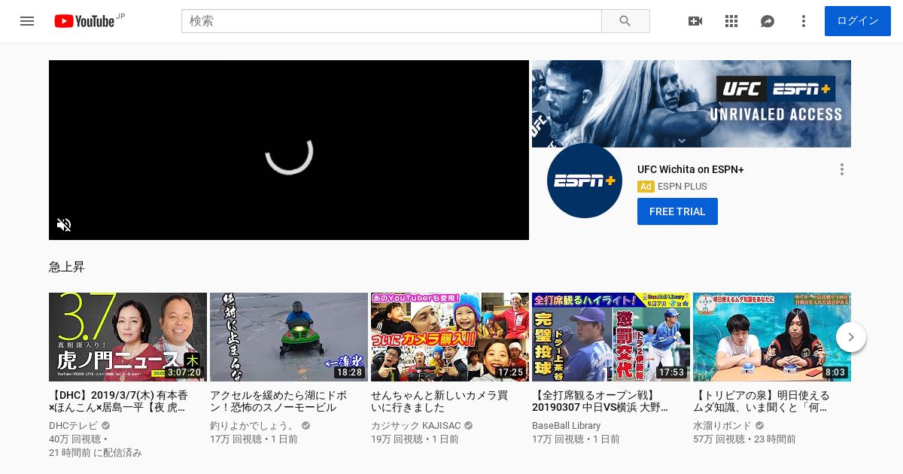Open the トリビアの泉 video thumbnail
903x474 pixels.
(x=772, y=337)
